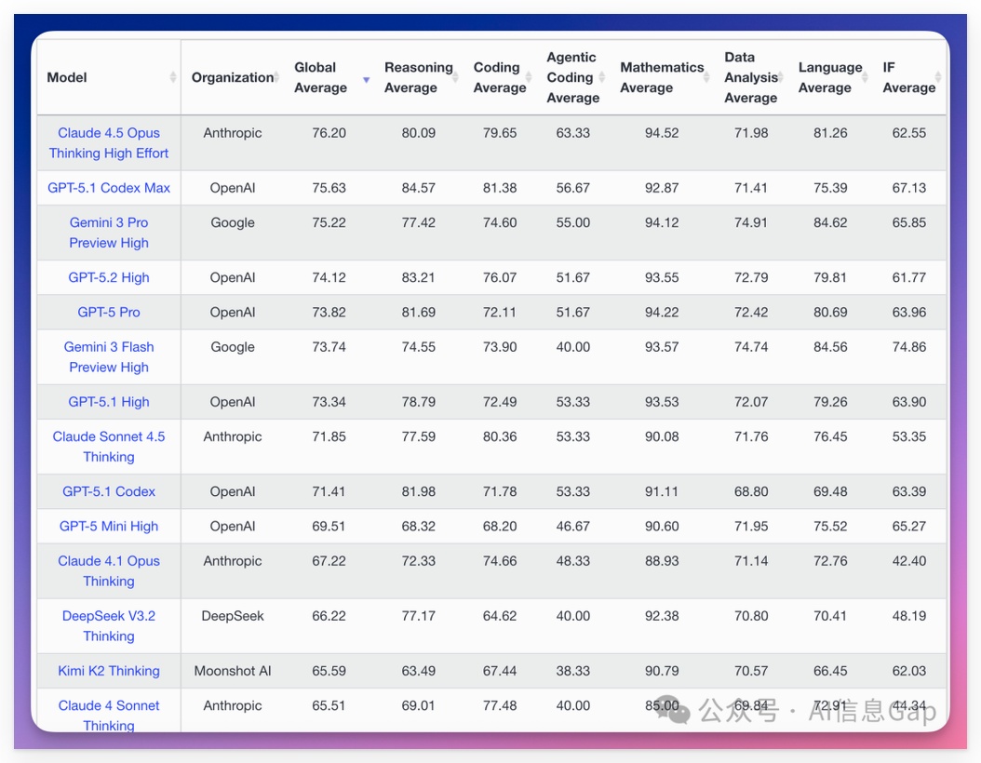Open GPT-5.2 High model link

109,277
